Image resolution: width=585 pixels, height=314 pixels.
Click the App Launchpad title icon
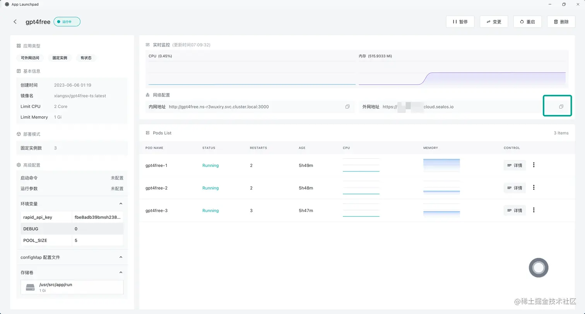[7, 4]
